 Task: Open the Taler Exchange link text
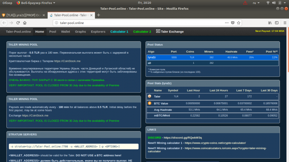point(172,31)
